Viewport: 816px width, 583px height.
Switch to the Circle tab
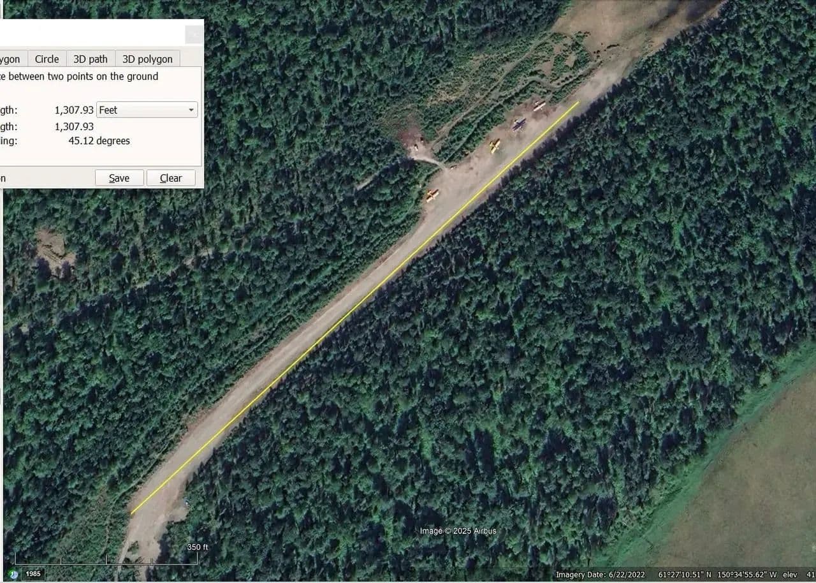[x=47, y=59]
